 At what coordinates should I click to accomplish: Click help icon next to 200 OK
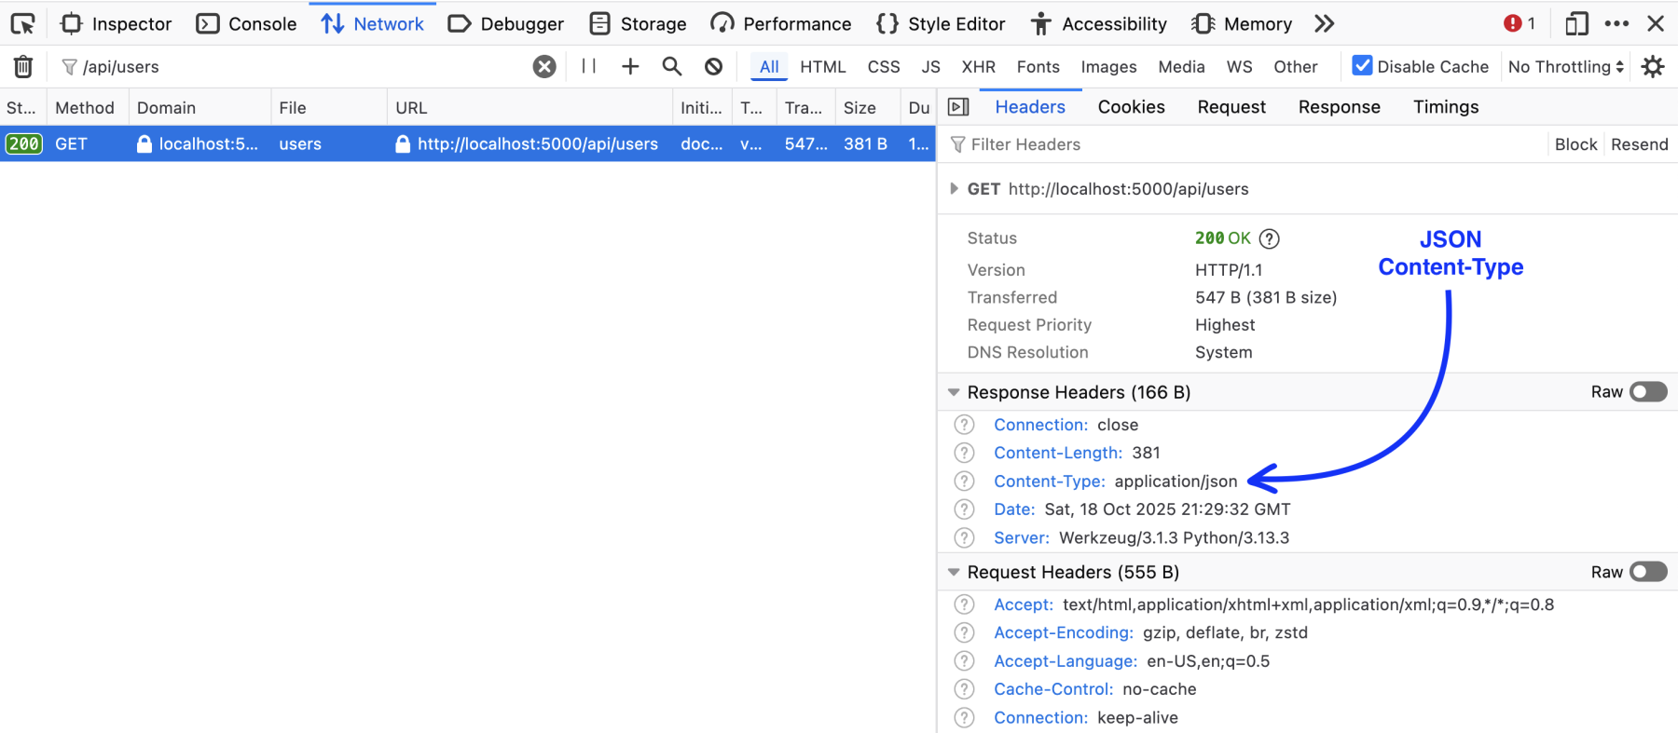[x=1269, y=238]
